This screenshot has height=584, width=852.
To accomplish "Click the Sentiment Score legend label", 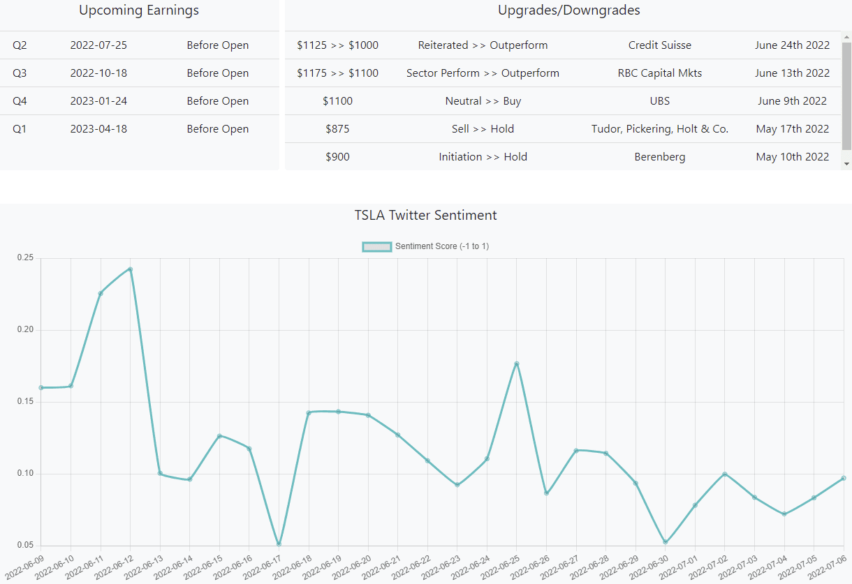I will click(442, 246).
